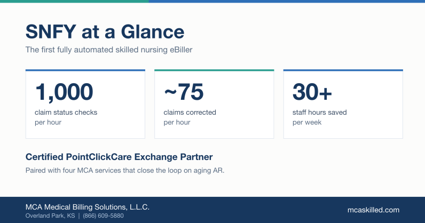Image resolution: width=425 pixels, height=223 pixels.
Task: Click the MCA Medical Billing Solutions, L.L.C. name
Action: tap(87, 207)
